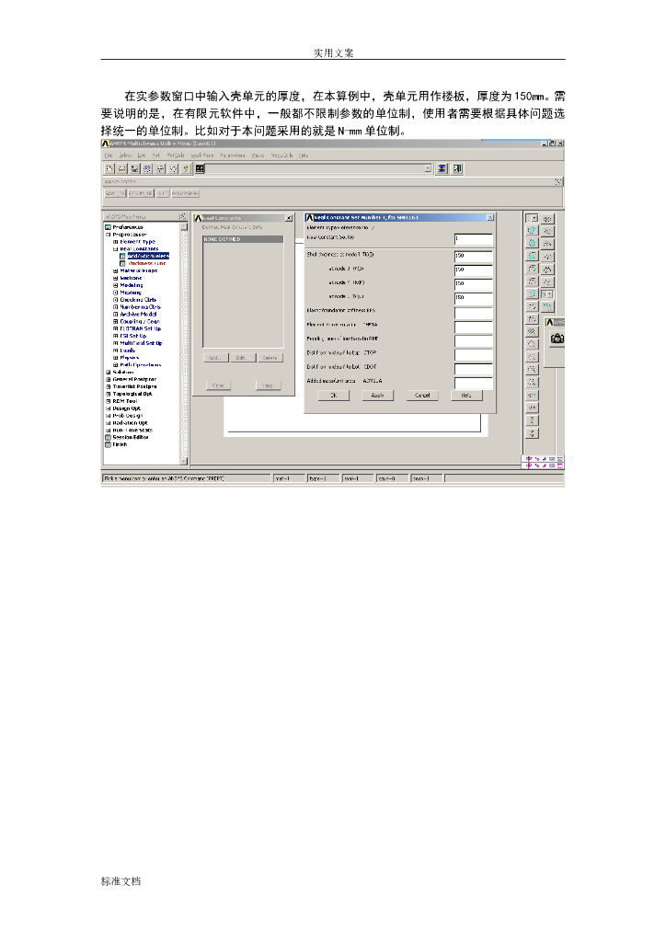The width and height of the screenshot is (666, 942).
Task: Click the Real Constant Set No. input field
Action: (x=474, y=239)
